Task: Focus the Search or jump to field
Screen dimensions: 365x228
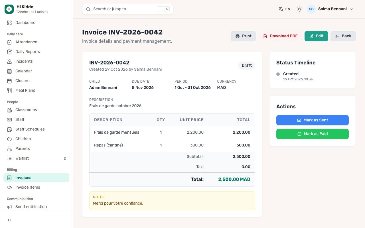Action: click(128, 9)
